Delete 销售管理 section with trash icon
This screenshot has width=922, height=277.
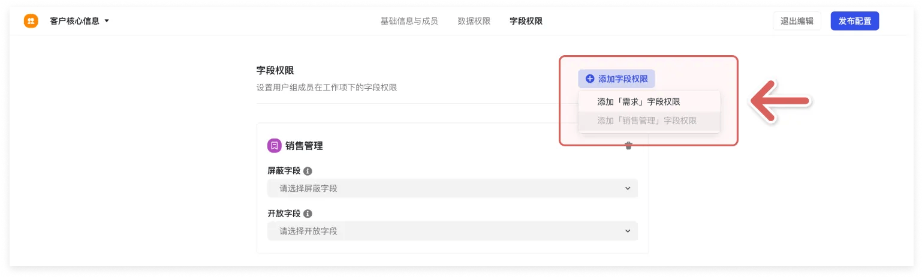coord(628,146)
